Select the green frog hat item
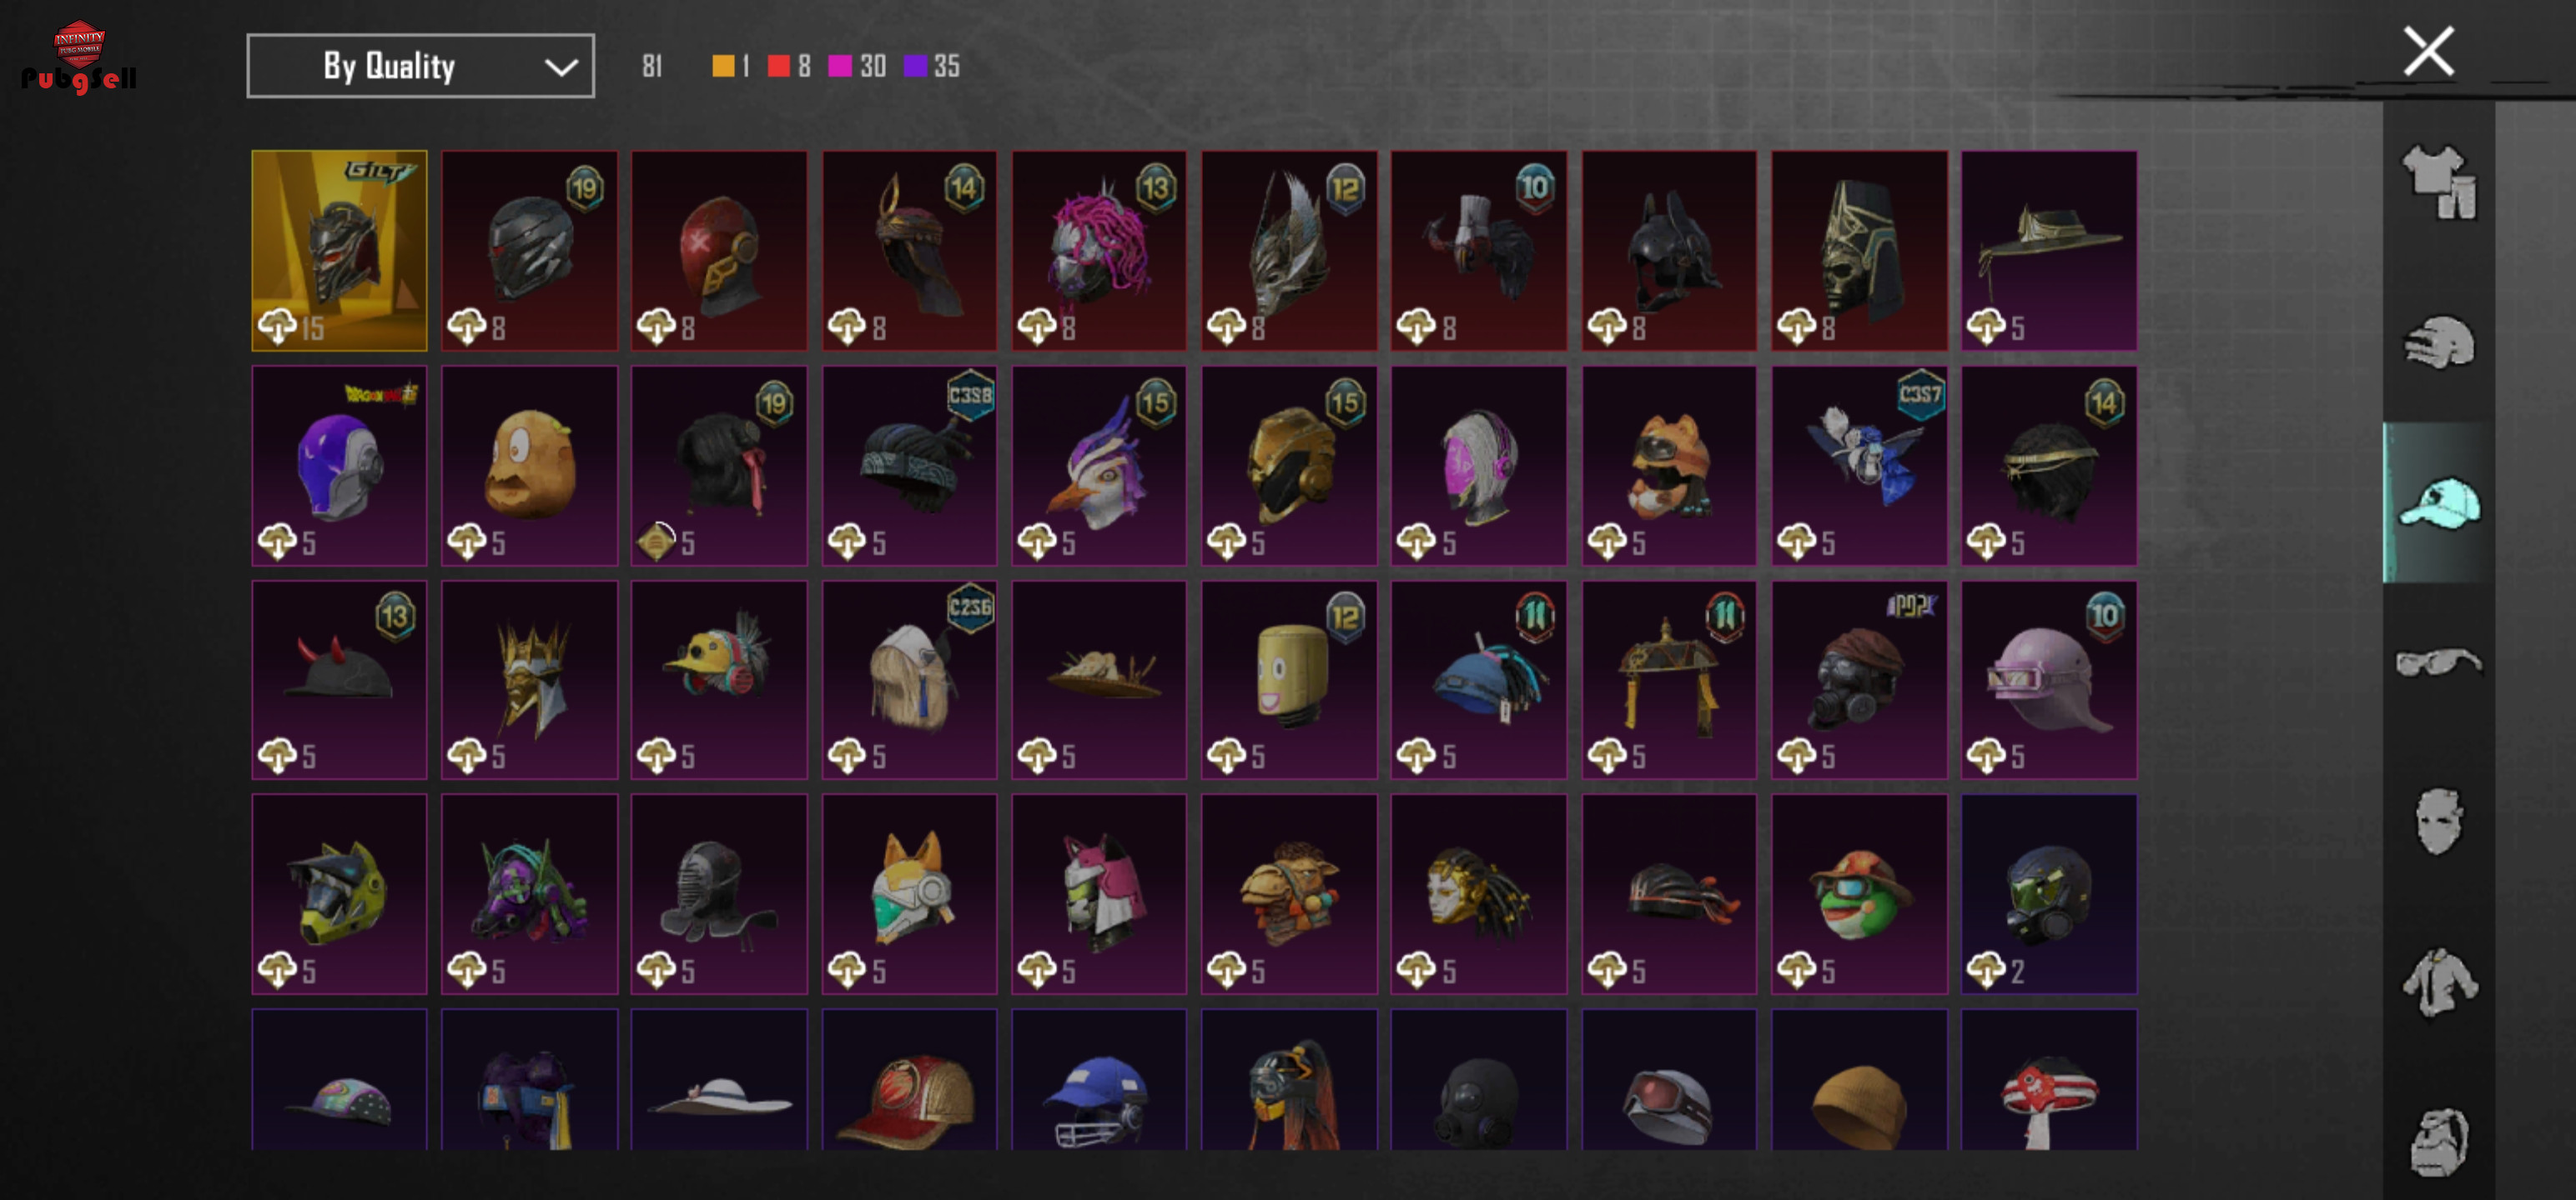The height and width of the screenshot is (1200, 2576). [1859, 894]
